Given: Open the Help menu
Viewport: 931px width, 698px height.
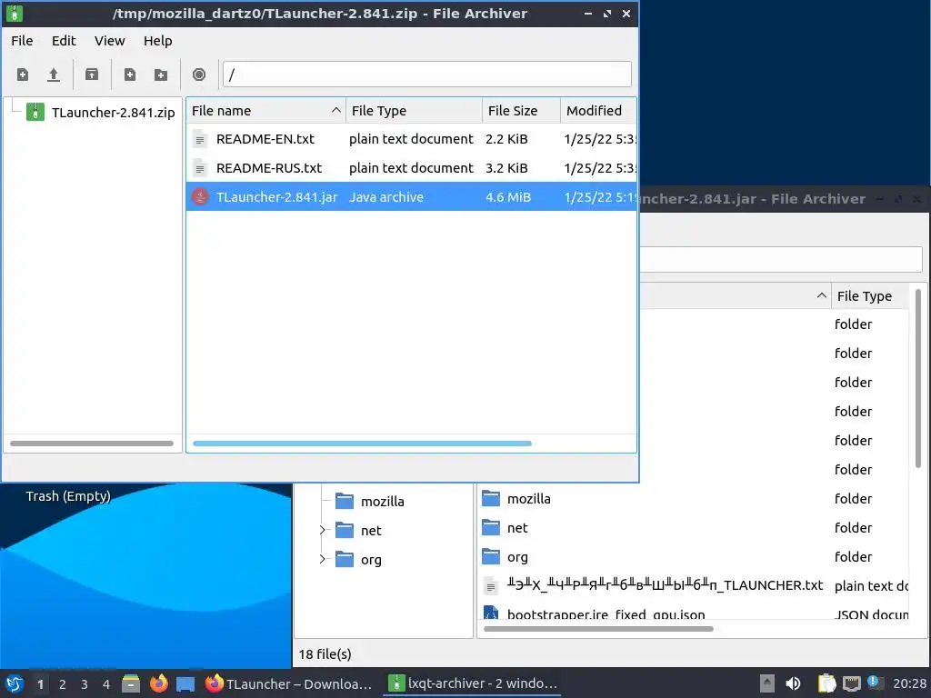Looking at the screenshot, I should [x=158, y=40].
